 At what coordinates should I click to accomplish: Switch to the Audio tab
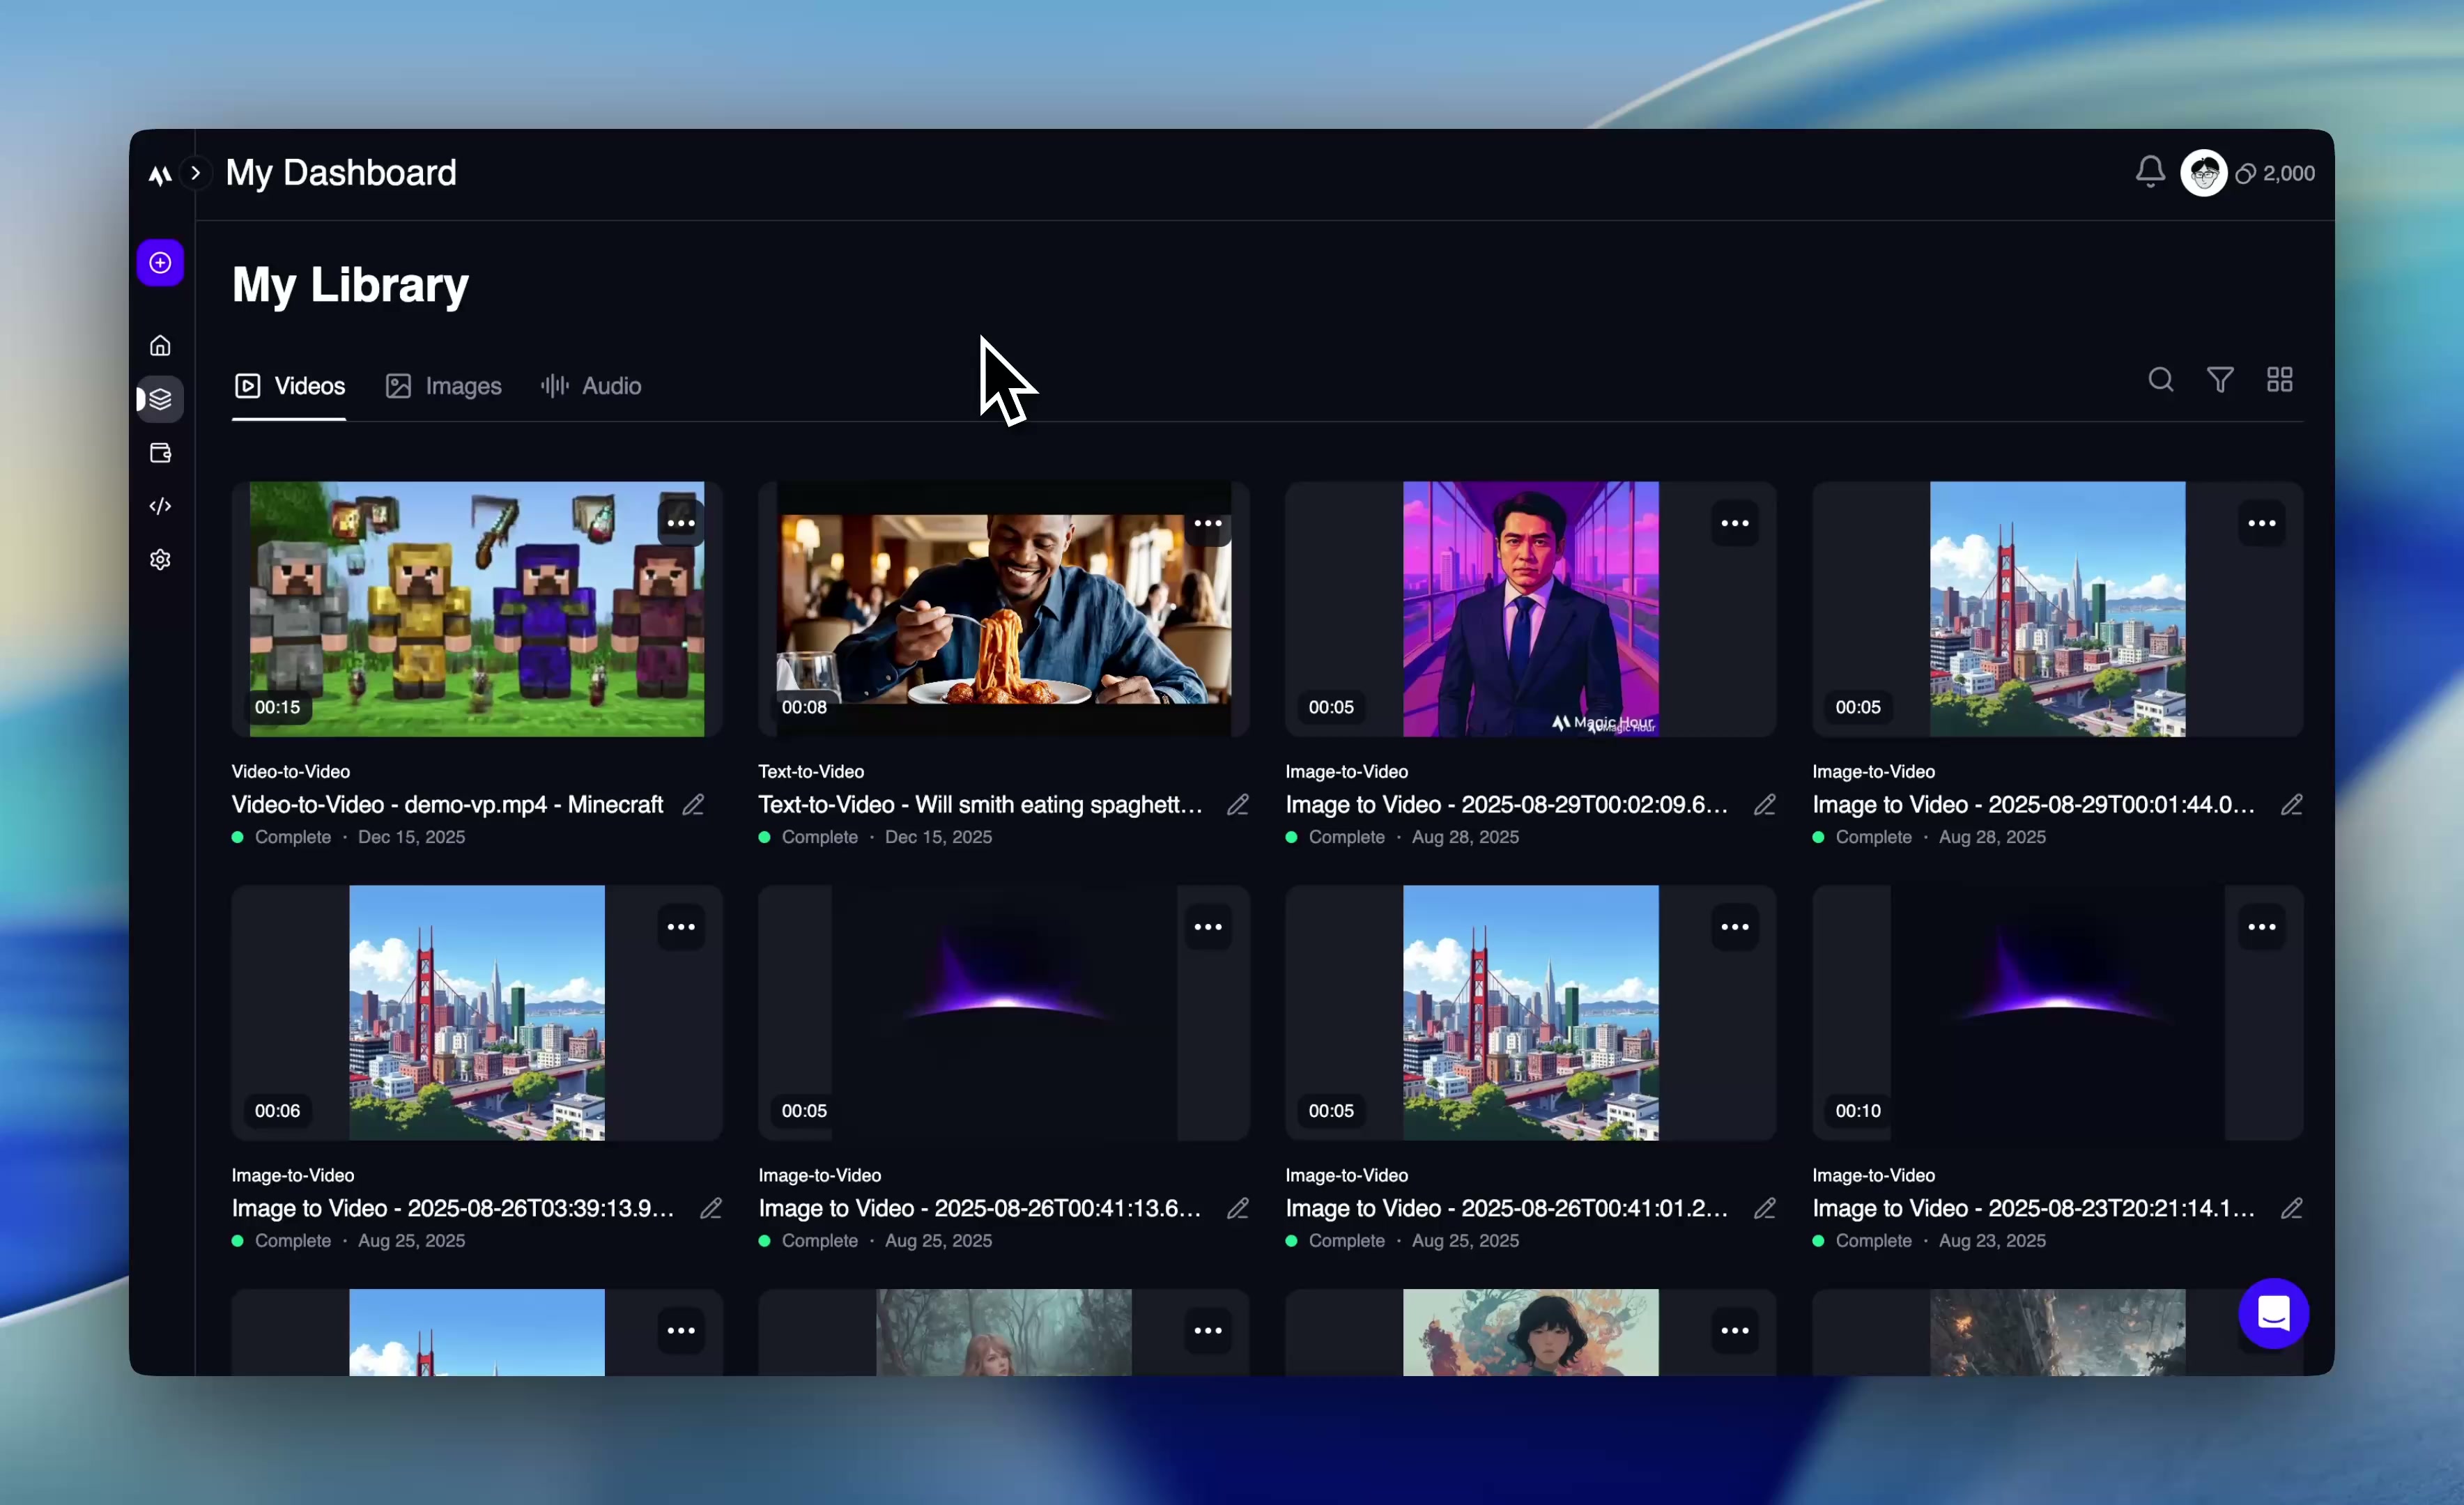(591, 386)
